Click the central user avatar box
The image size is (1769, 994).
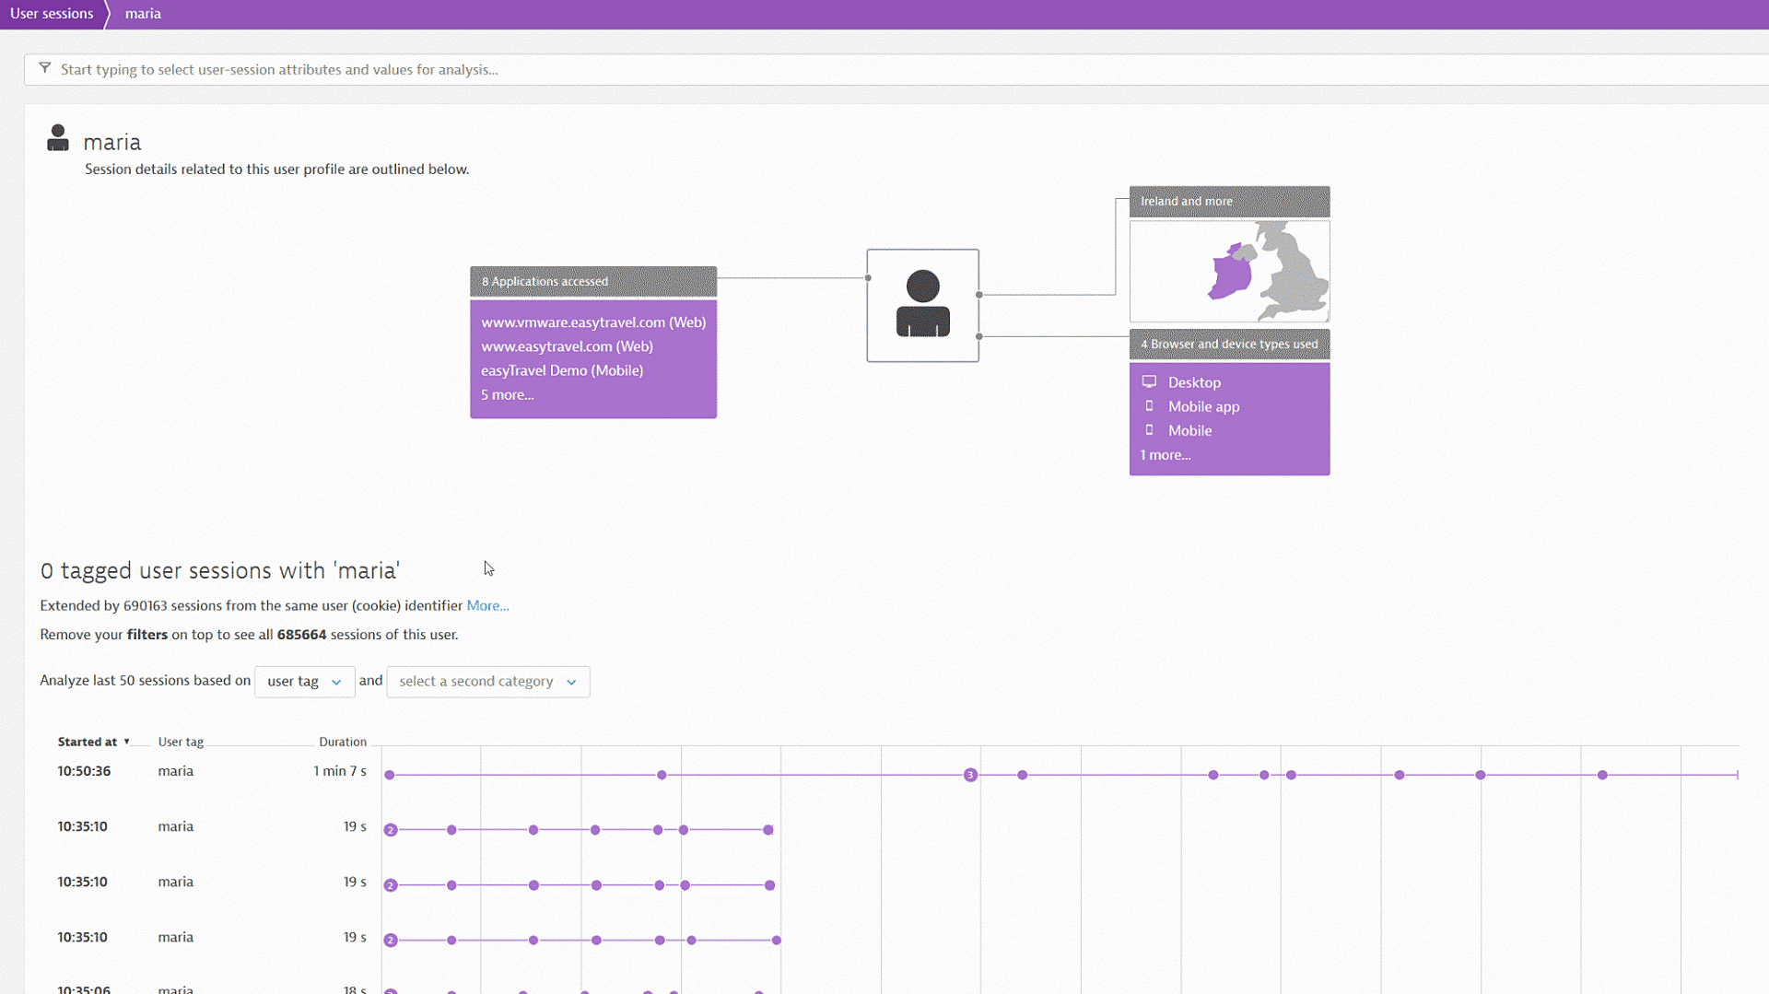point(922,305)
